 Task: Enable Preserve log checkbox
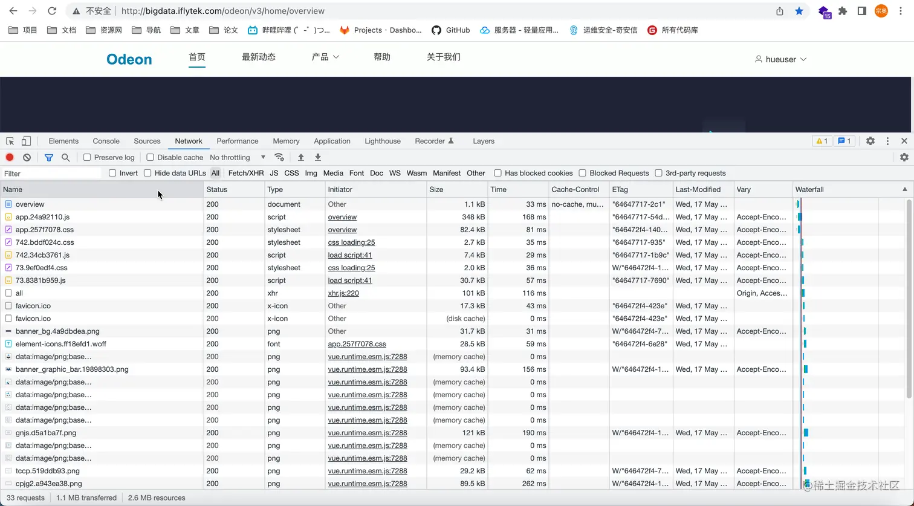pos(87,157)
